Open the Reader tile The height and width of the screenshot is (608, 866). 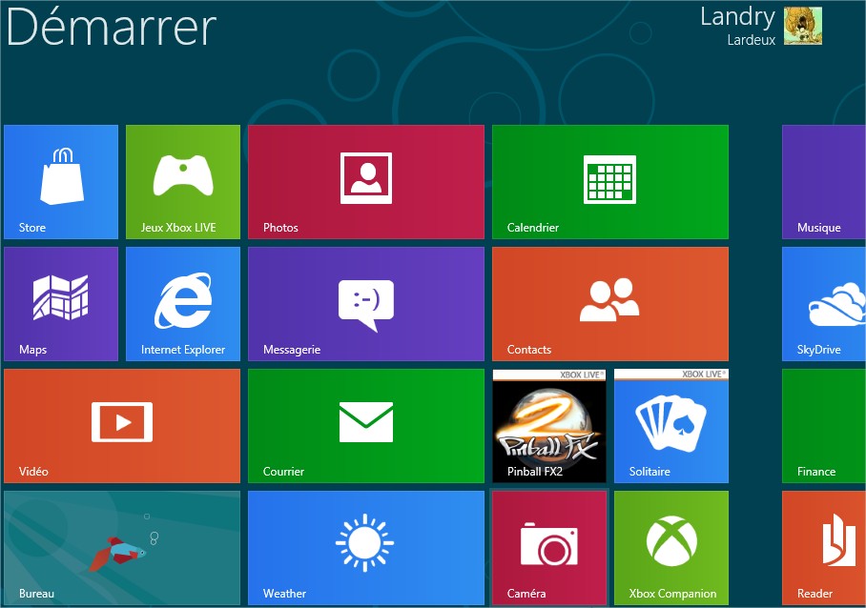coord(824,548)
